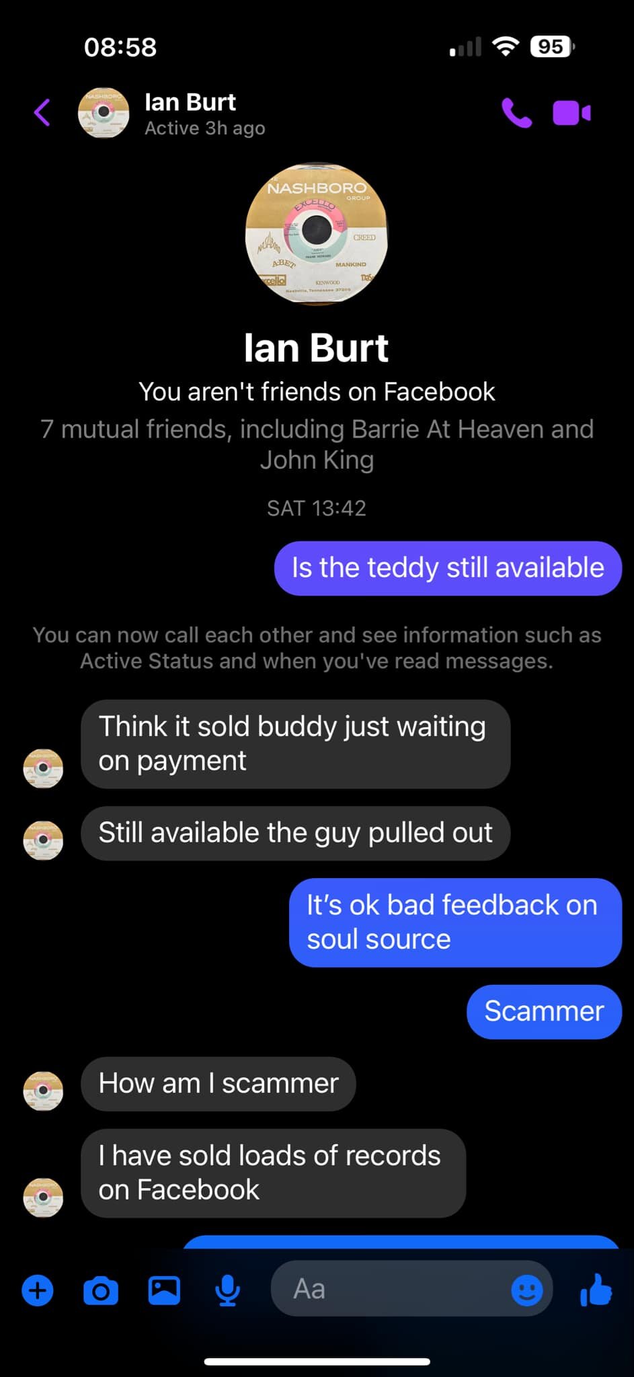Tap the purple back arrow

coord(42,112)
